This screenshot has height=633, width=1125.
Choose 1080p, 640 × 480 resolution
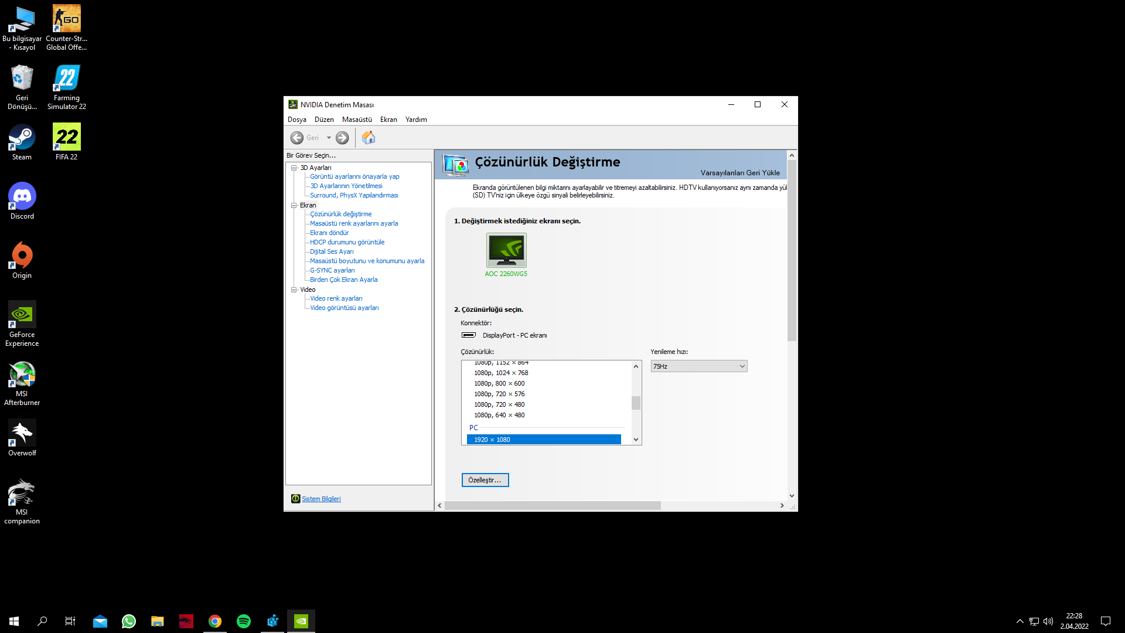pos(499,415)
